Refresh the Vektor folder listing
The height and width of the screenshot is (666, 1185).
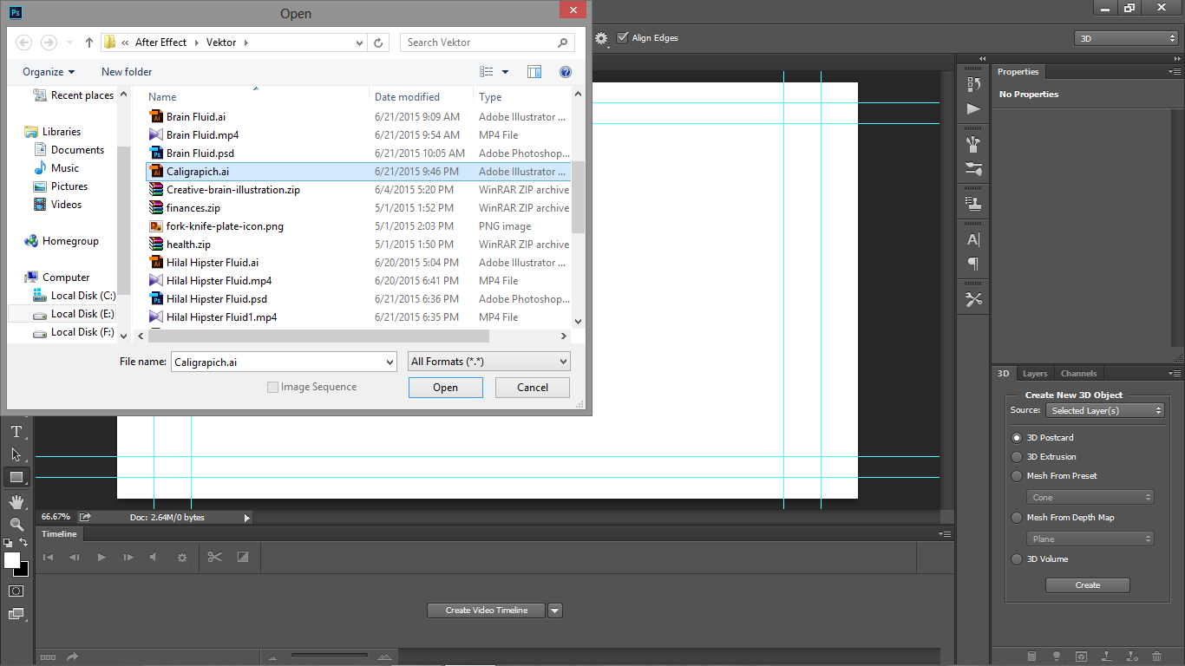point(378,42)
